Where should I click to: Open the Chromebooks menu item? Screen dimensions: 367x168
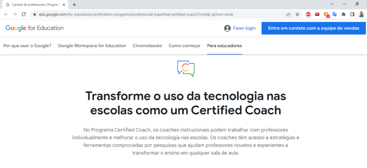pos(147,46)
